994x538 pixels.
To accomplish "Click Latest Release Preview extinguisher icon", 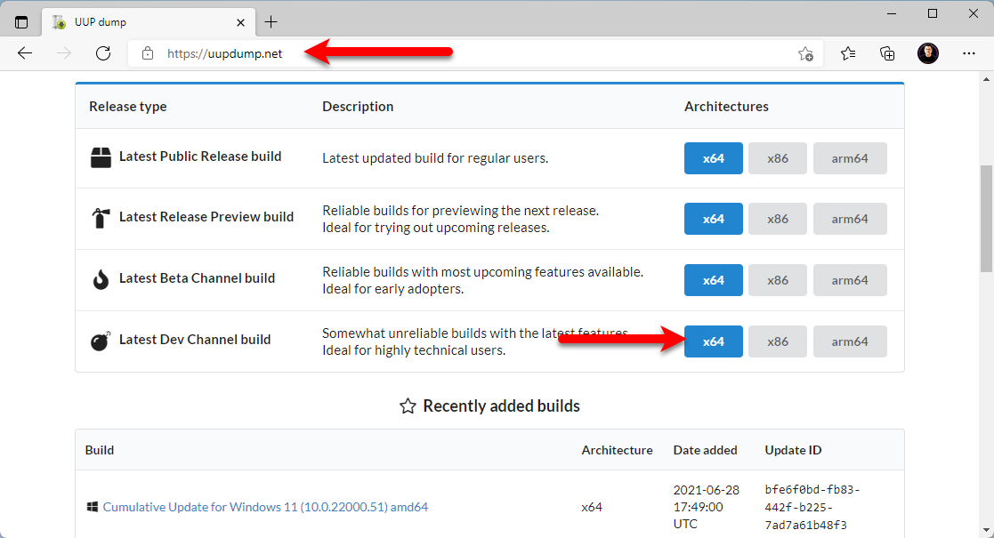I will click(101, 218).
